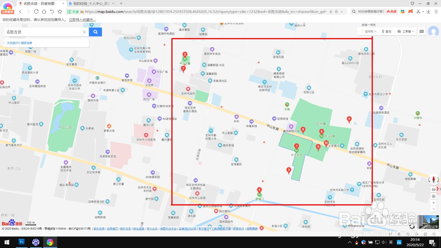
Task: Click the 定州市人民医院 hospital marker
Action: coord(146,135)
